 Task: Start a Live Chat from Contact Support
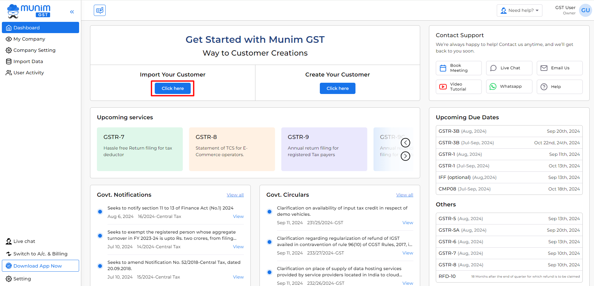click(x=509, y=68)
